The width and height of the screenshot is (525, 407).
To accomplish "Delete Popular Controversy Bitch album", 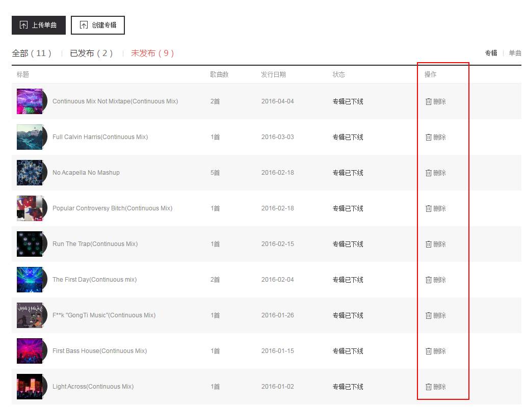I will [x=436, y=208].
